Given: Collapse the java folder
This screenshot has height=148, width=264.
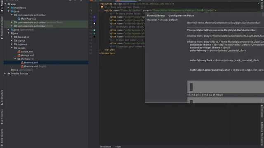Looking at the screenshot, I should point(8,12).
